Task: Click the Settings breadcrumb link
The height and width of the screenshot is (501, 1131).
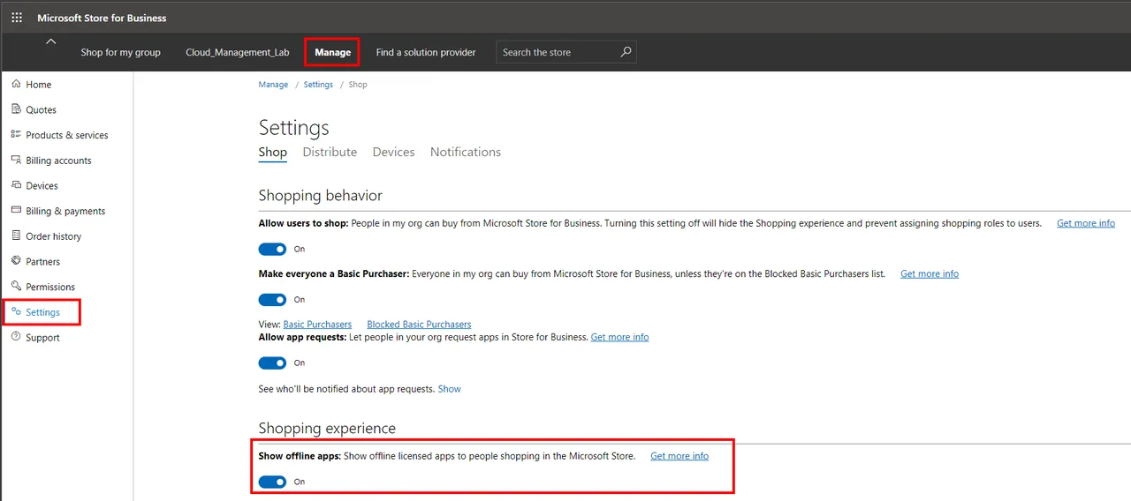Action: tap(318, 85)
